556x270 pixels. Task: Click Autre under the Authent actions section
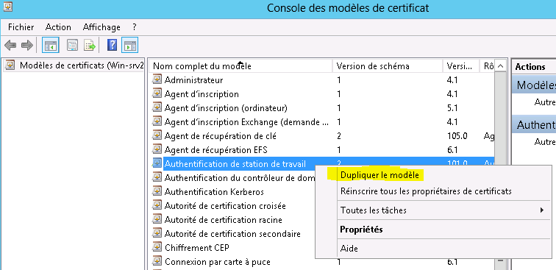tap(545, 141)
